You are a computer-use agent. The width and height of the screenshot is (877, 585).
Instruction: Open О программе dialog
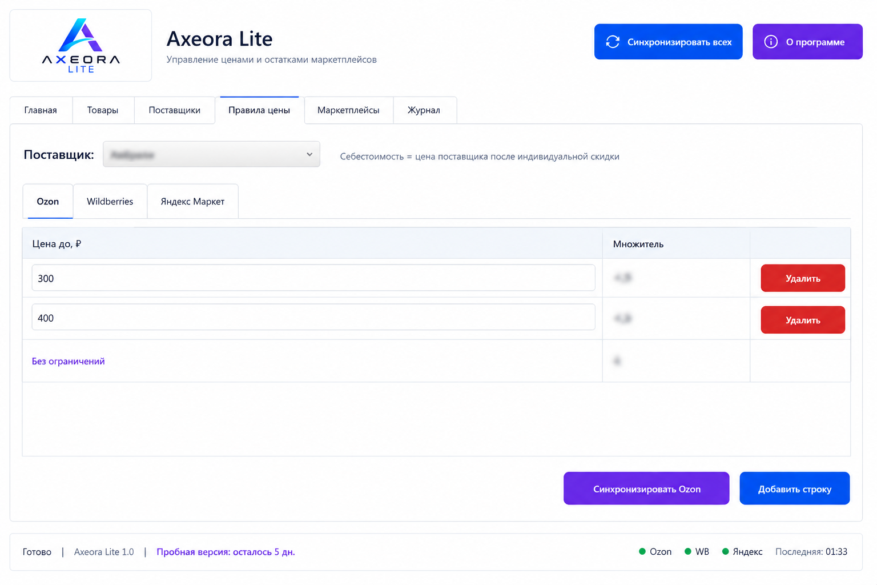[x=807, y=42]
